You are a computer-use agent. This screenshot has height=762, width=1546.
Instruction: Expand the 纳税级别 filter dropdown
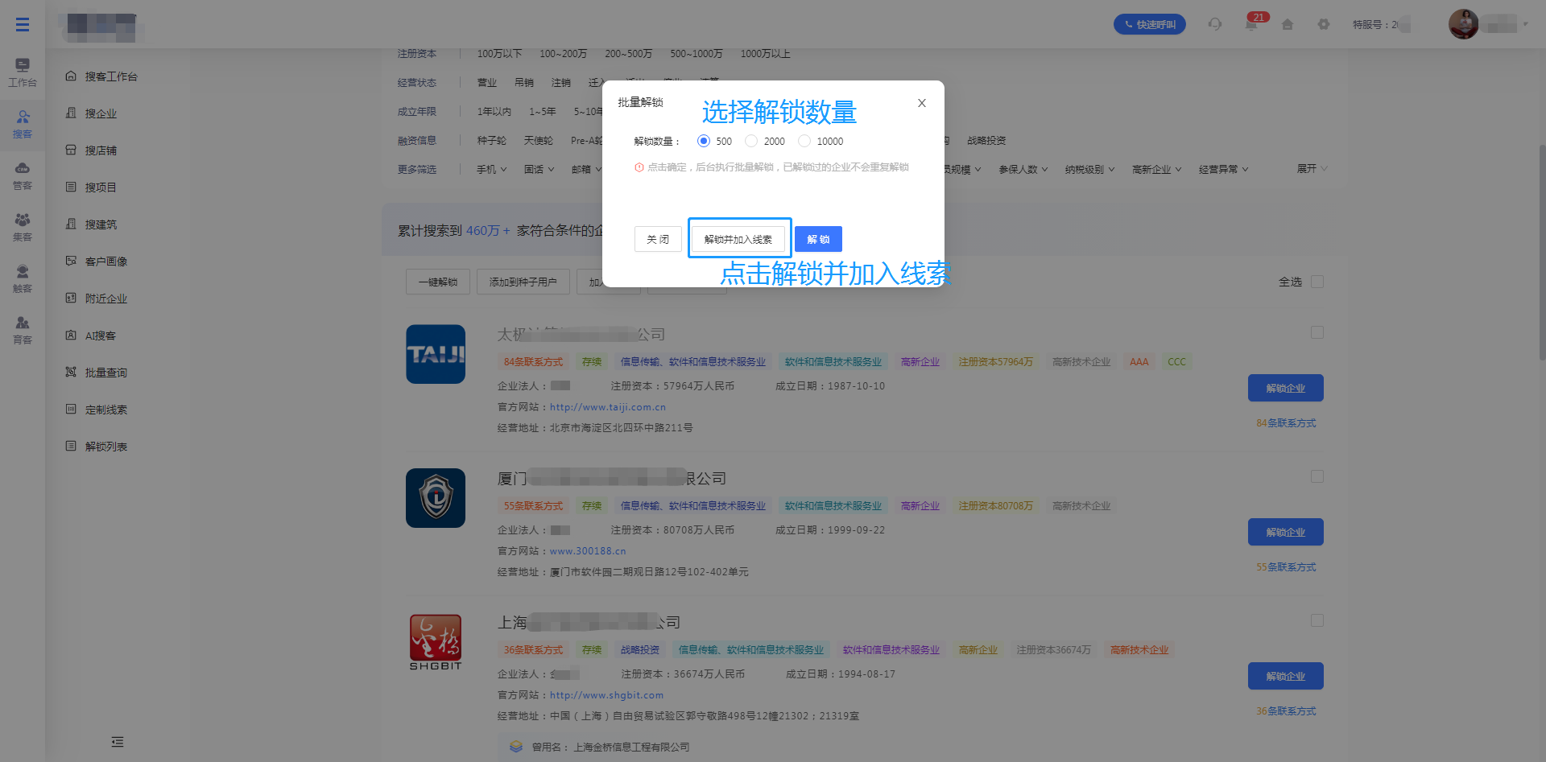click(1089, 170)
